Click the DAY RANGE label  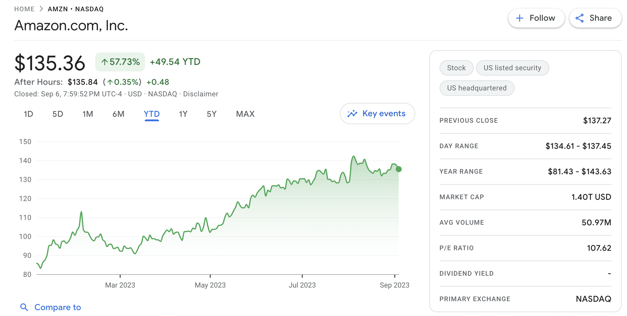click(459, 146)
